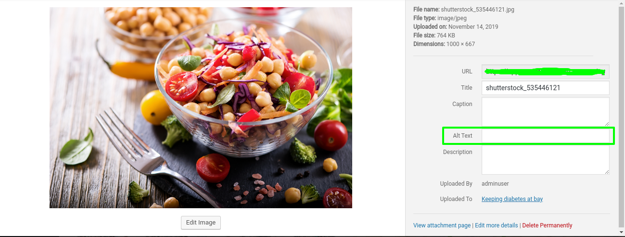Click the Uploaded By adminuser text
This screenshot has height=237, width=625.
pyautogui.click(x=495, y=184)
